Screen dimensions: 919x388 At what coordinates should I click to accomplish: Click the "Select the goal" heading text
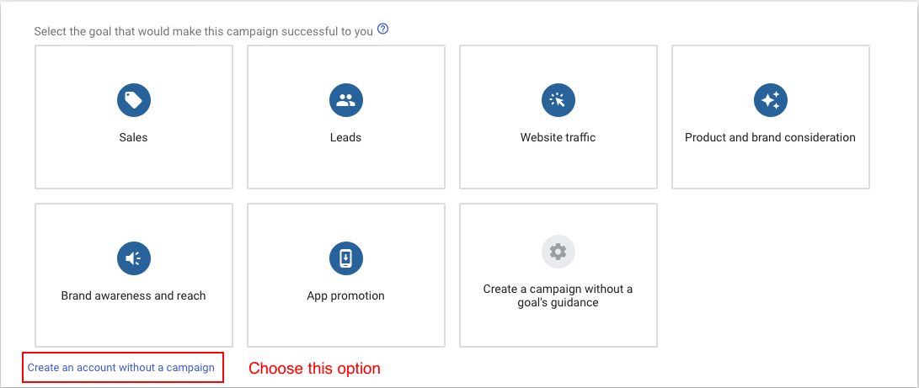[x=203, y=31]
